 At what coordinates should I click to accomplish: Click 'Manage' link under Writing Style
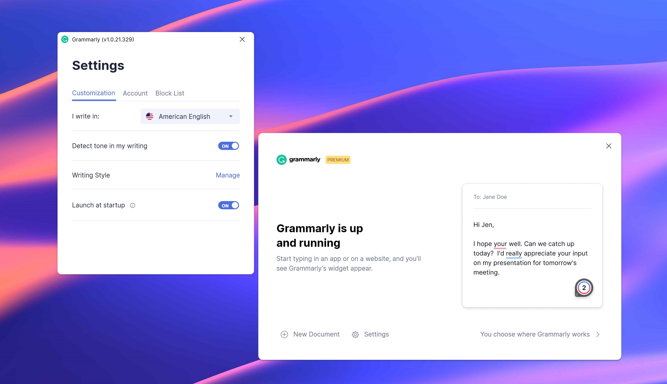coord(228,175)
